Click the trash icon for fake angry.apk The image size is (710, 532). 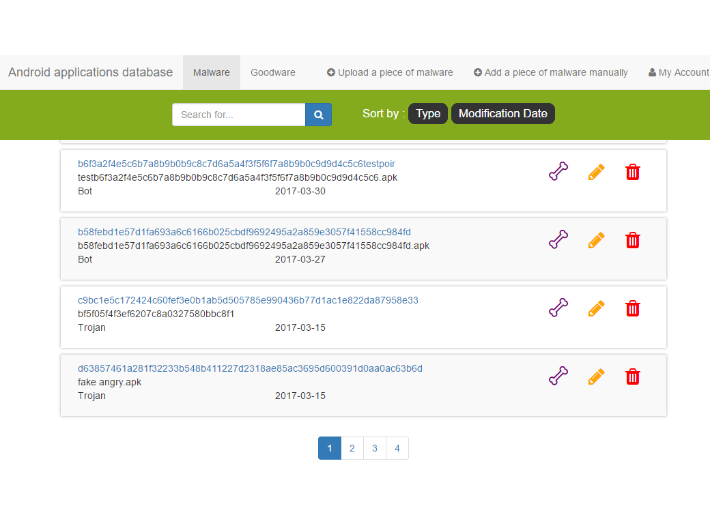632,376
